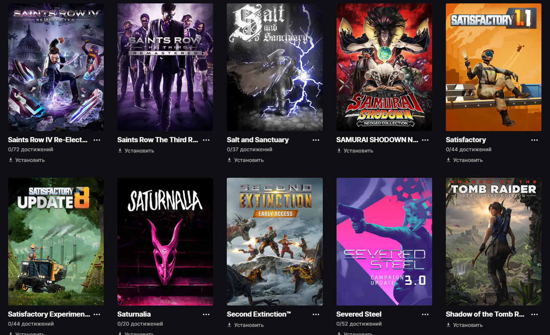Select the Severed Steel cover thumbnail
The height and width of the screenshot is (335, 550).
[x=384, y=241]
